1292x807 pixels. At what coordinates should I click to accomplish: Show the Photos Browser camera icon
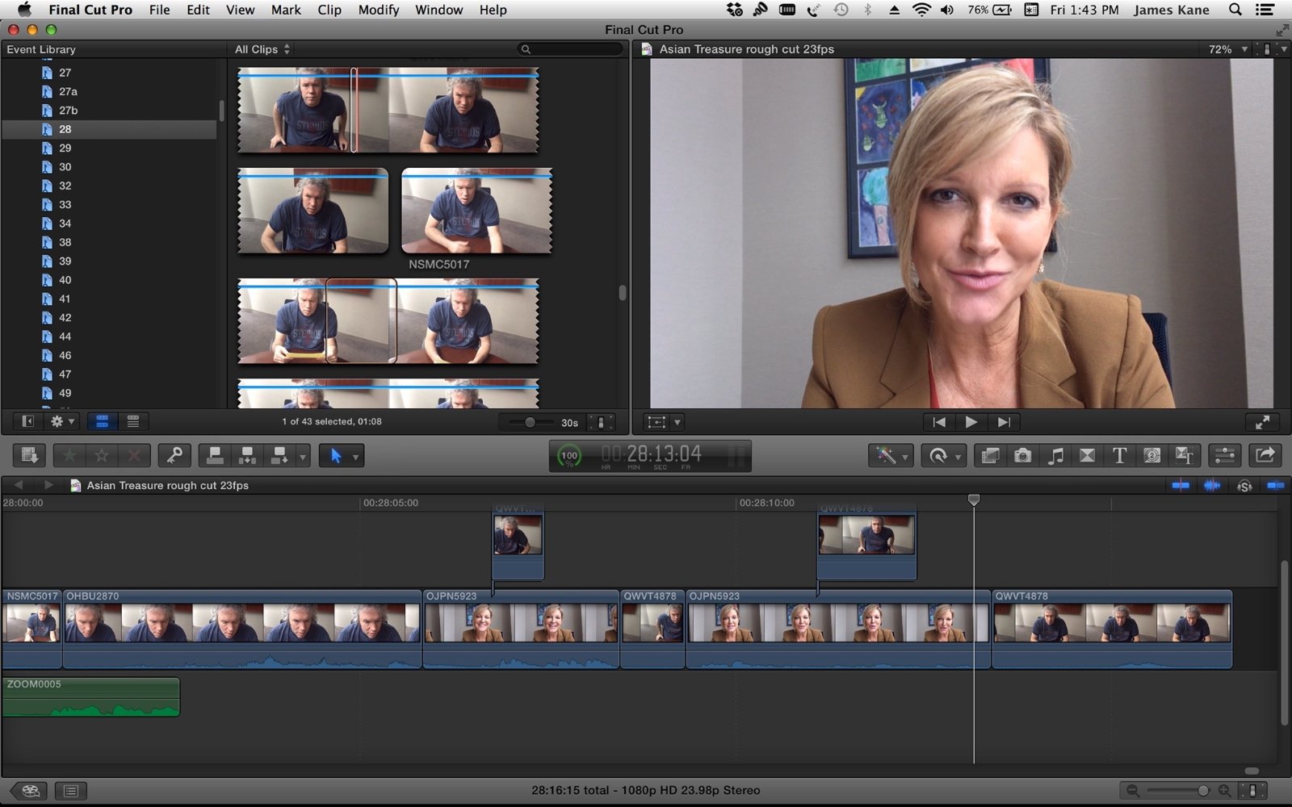pyautogui.click(x=1022, y=456)
